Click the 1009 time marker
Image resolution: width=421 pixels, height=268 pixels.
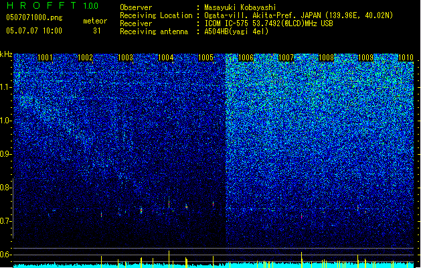[x=366, y=58]
